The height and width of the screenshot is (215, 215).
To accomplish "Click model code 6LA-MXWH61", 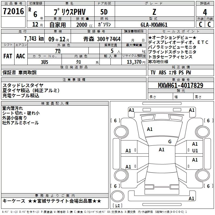I will pyautogui.click(x=154, y=25).
